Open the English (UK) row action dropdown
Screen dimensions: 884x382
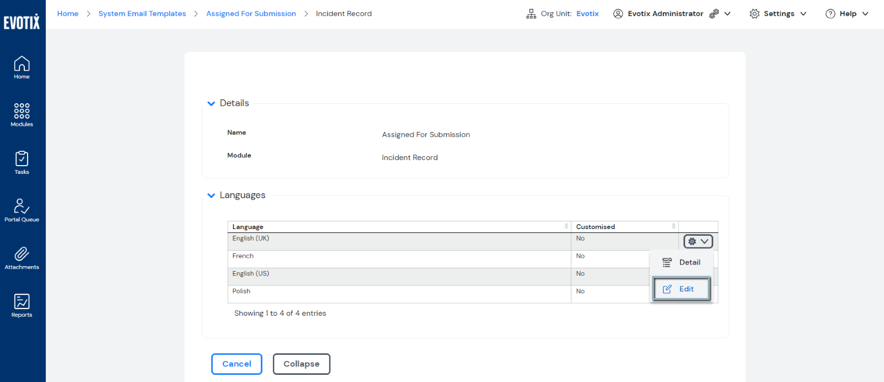(698, 241)
